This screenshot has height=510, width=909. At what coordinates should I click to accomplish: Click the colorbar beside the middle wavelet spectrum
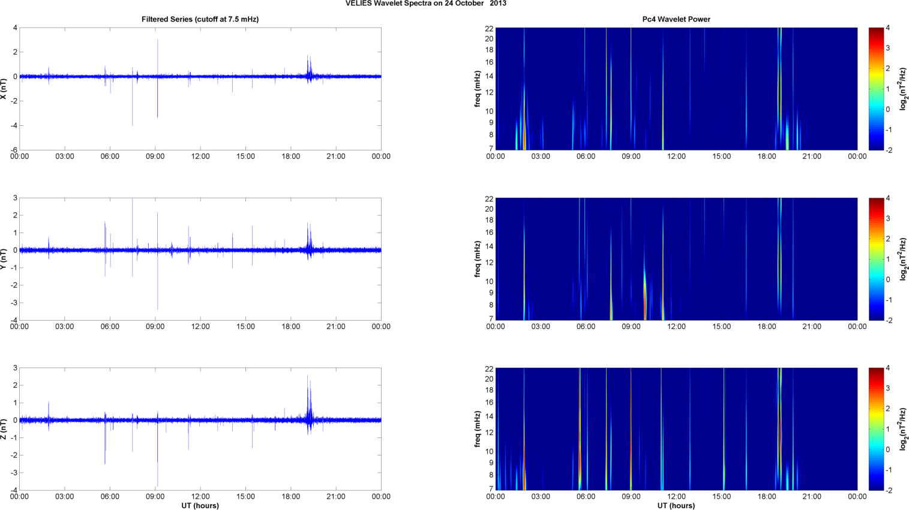[x=876, y=259]
